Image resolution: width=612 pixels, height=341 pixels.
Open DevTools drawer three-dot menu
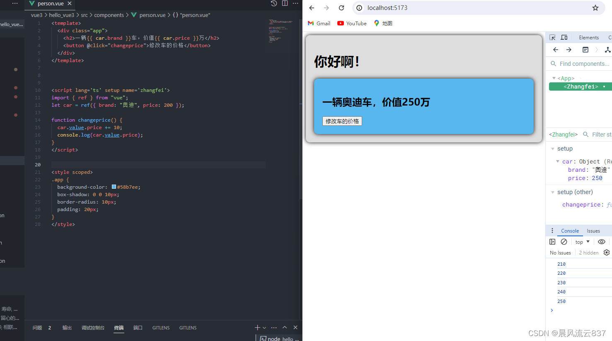pos(552,231)
